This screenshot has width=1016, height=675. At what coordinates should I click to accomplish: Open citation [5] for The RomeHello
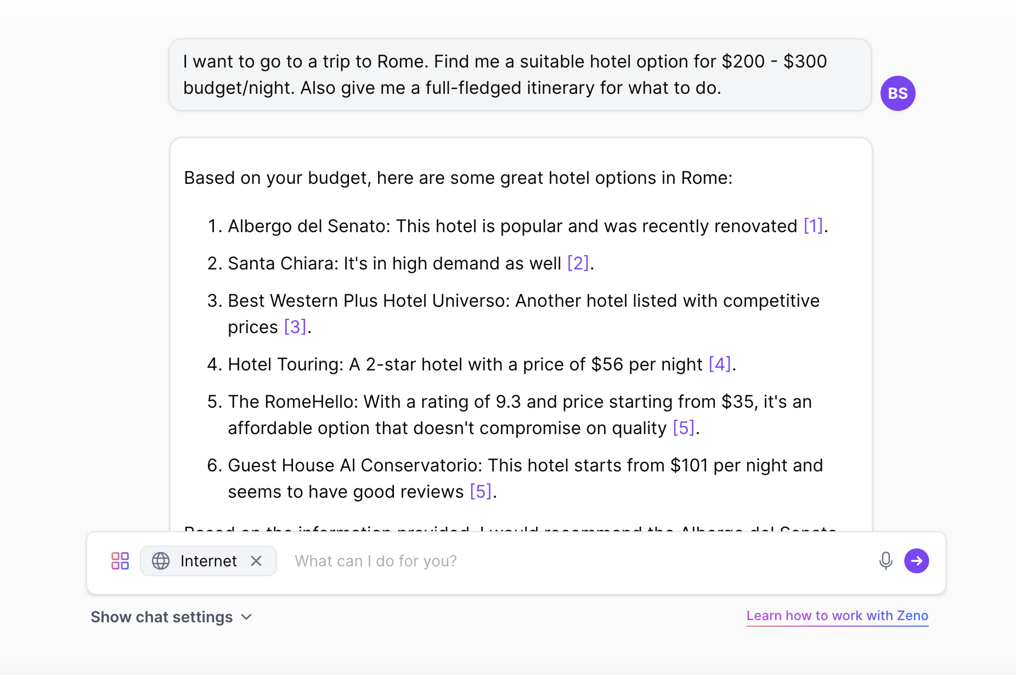point(684,428)
